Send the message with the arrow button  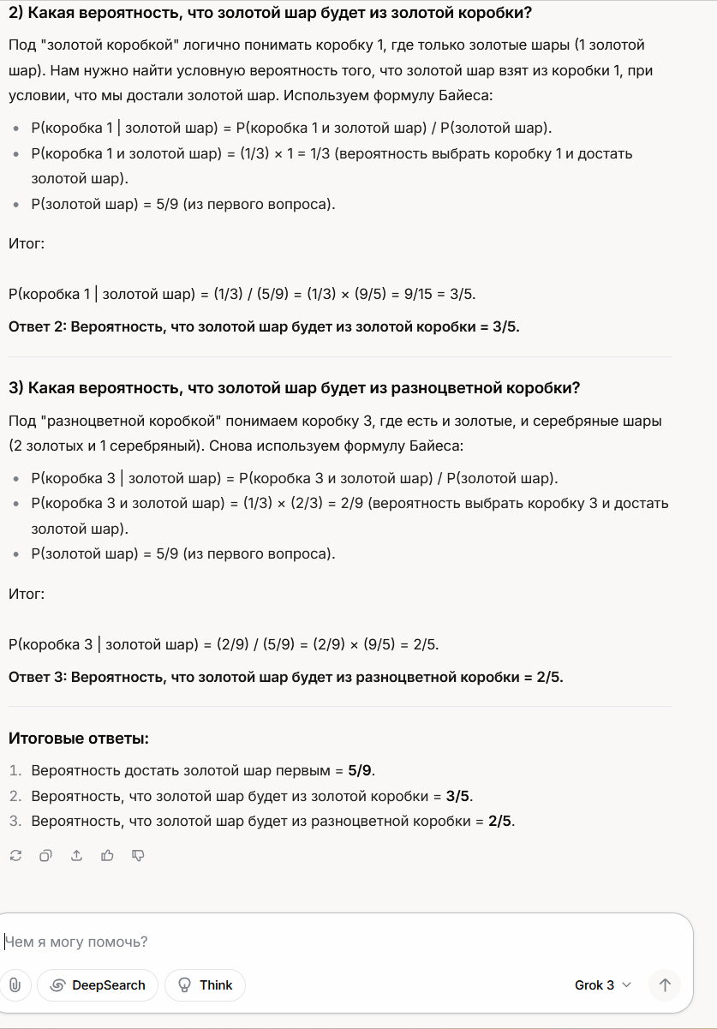click(665, 985)
